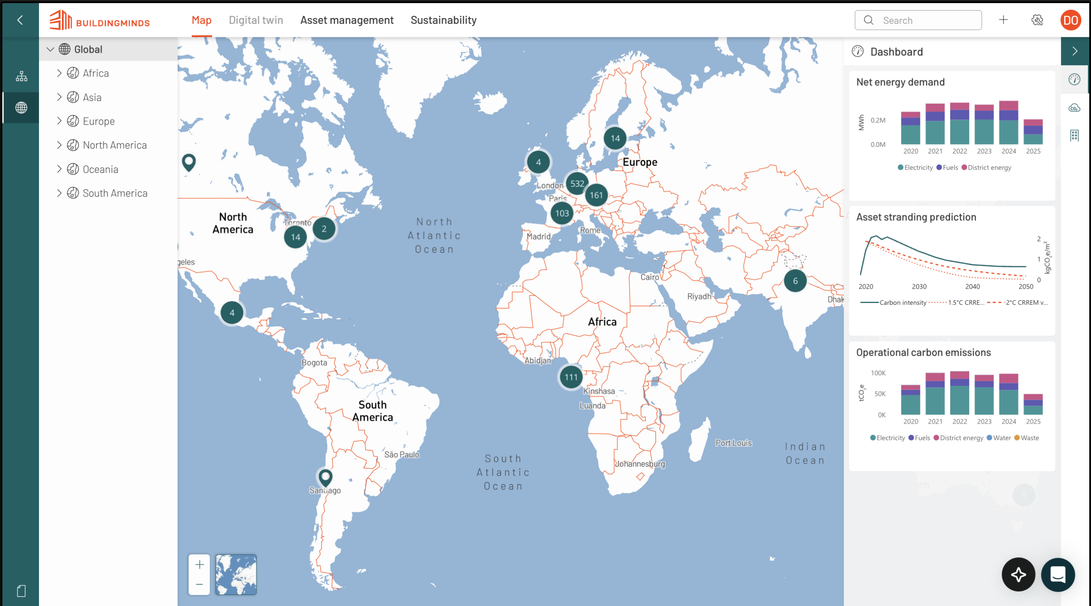Expand the South America tree node
Screen dimensions: 1091x606
click(x=59, y=193)
